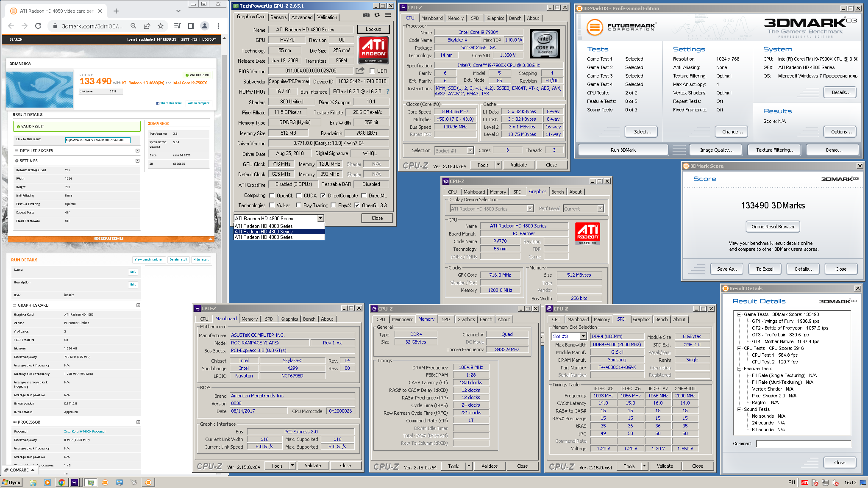This screenshot has height=488, width=868.
Task: Toggle OpenGL 3.3 checkbox
Action: pyautogui.click(x=357, y=205)
